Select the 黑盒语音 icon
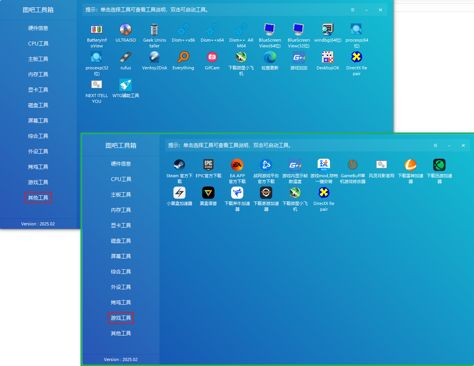 (x=208, y=193)
